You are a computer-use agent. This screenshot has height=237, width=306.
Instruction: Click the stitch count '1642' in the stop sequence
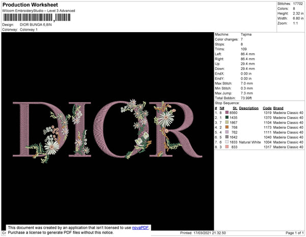[x=234, y=137]
